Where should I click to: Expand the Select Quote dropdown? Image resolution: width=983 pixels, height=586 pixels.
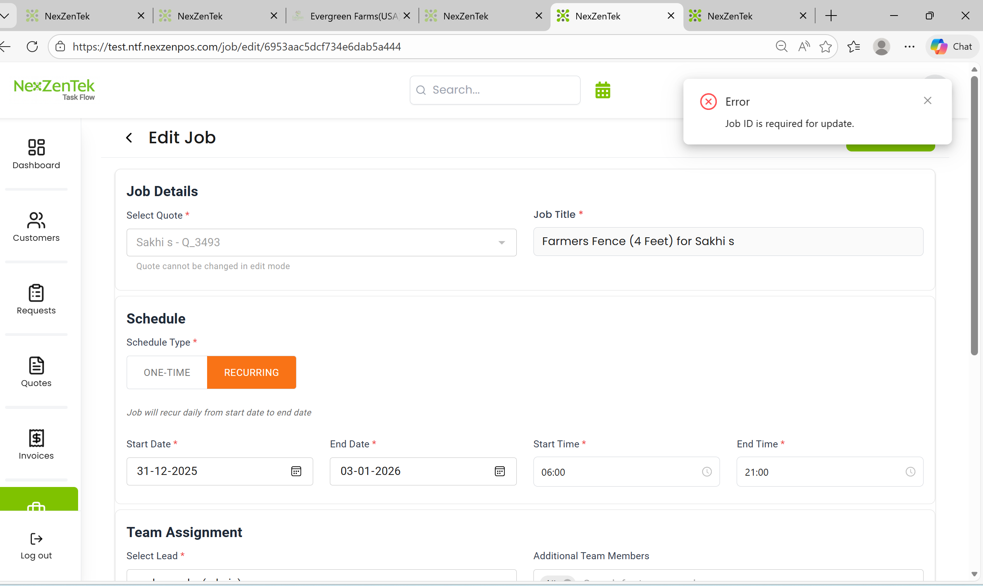[x=501, y=242]
